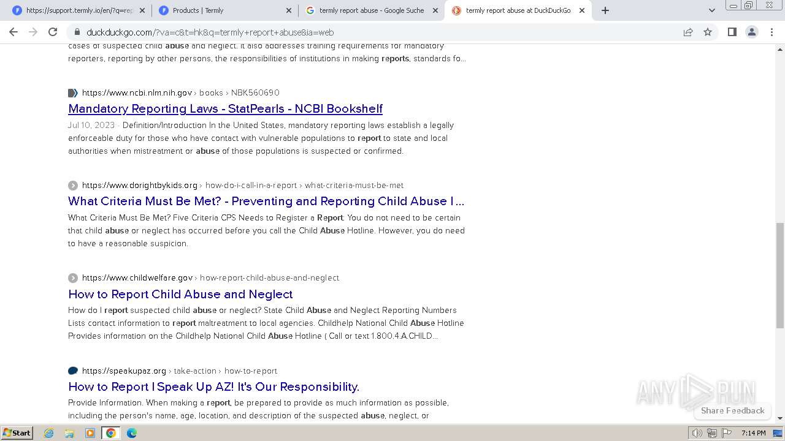This screenshot has height=441, width=785.
Task: Open How to Report Child Abuse and Neglect
Action: pos(180,294)
